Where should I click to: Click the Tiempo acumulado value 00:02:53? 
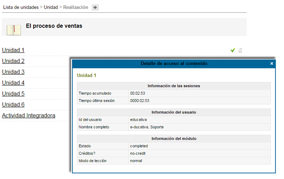pos(138,93)
